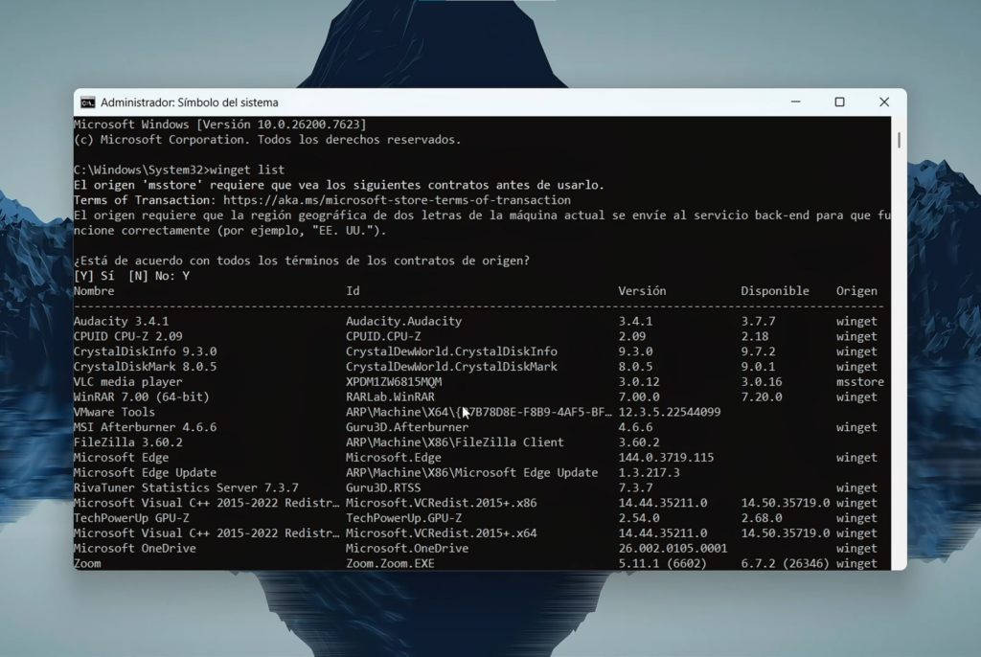This screenshot has height=657, width=981.
Task: Click the 'Disponible' column header
Action: [774, 290]
